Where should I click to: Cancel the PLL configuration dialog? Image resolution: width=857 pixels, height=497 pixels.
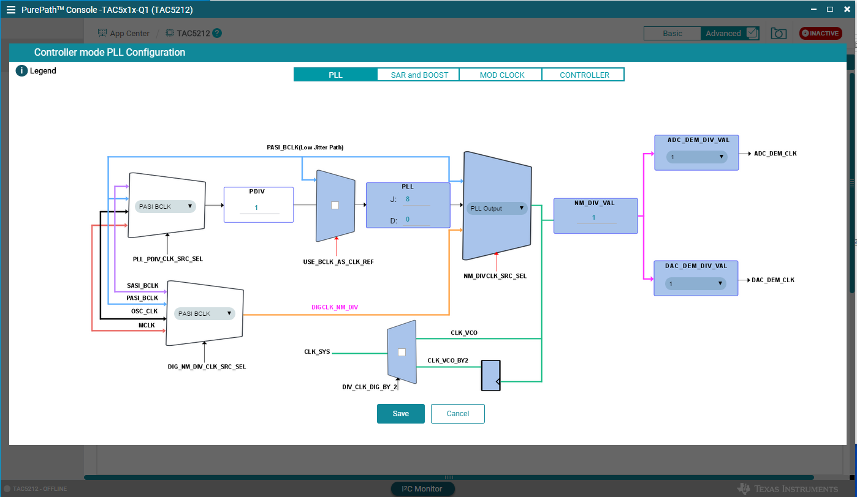point(458,414)
